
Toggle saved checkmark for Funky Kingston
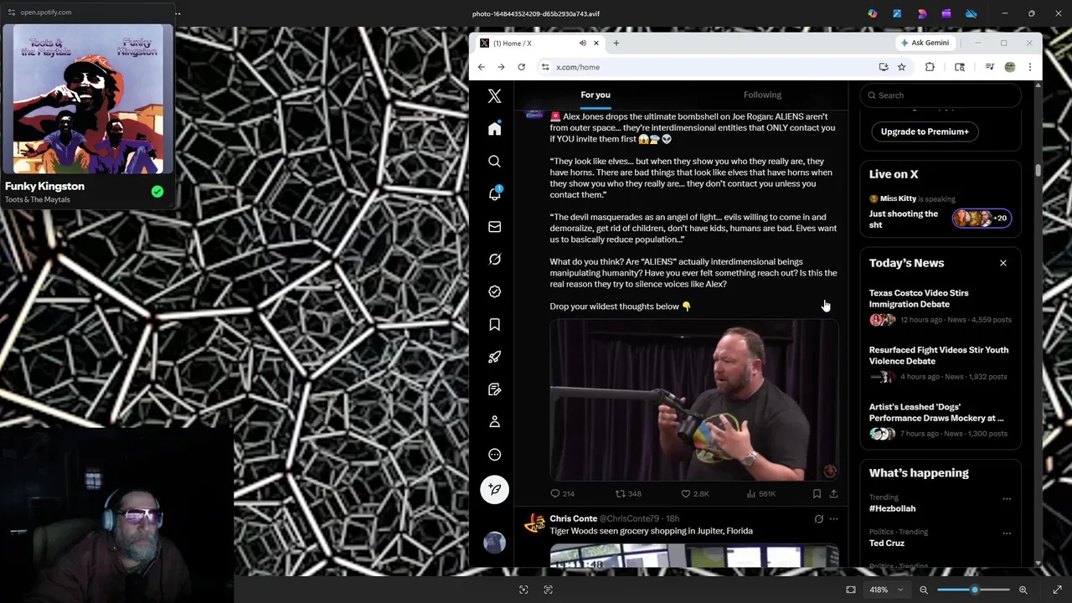pos(157,192)
